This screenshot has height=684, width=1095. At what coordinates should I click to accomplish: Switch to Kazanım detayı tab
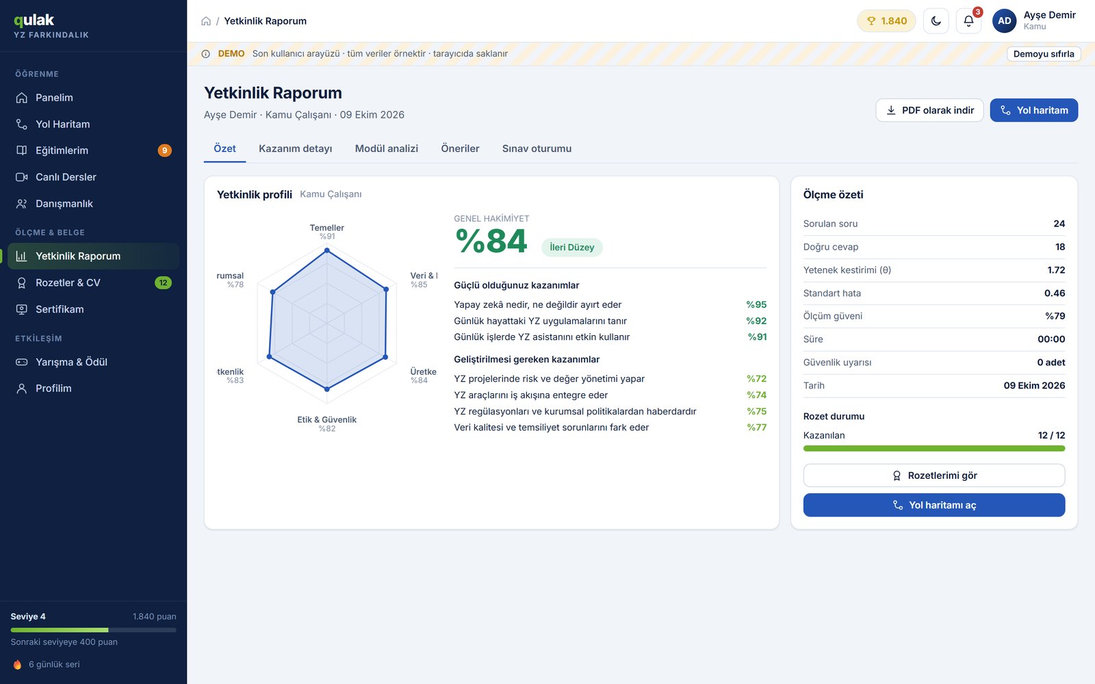click(x=296, y=148)
